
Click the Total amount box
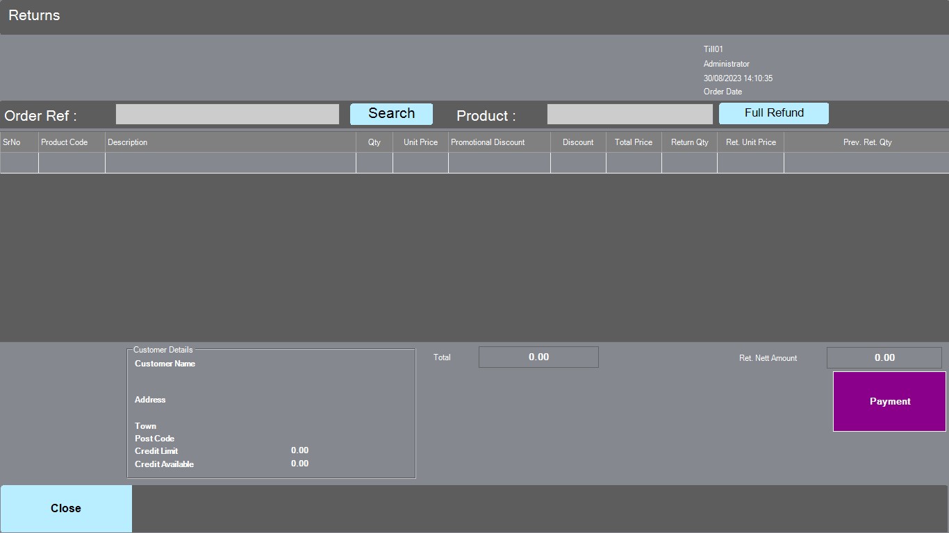538,357
